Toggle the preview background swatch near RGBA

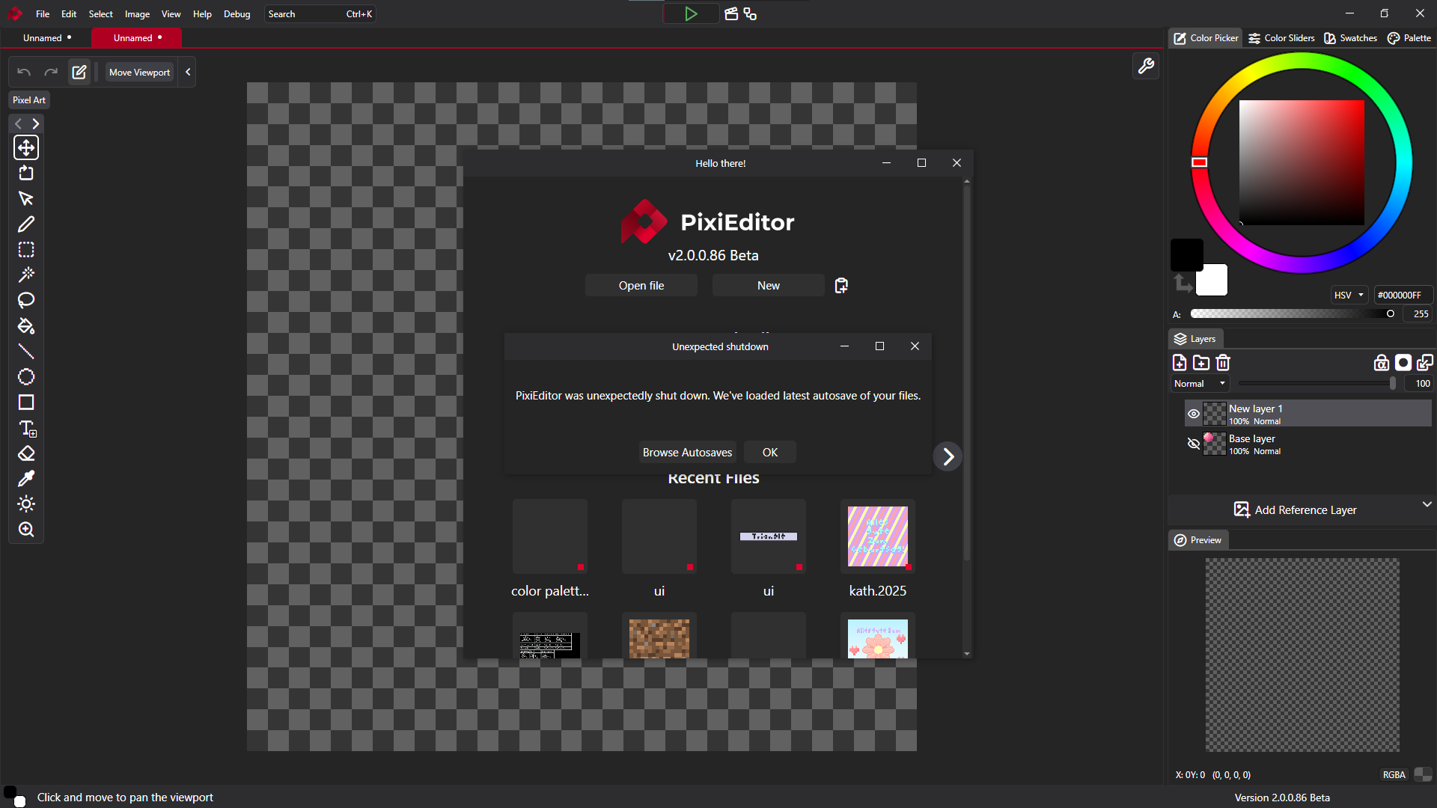(1423, 774)
